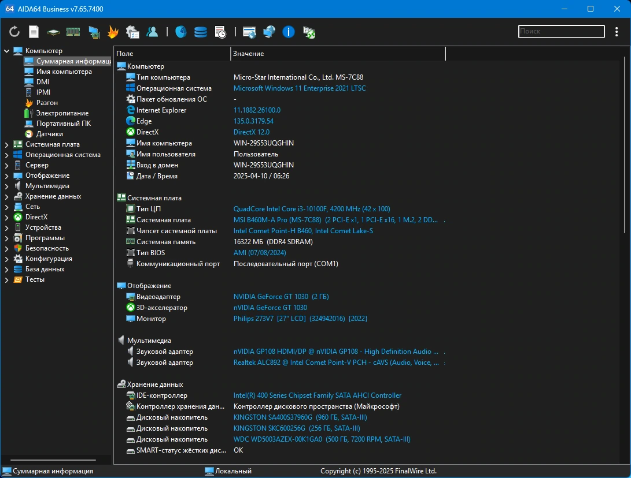Open the Realtek ALC892 audio adapter link
The image size is (631, 478).
click(x=337, y=363)
